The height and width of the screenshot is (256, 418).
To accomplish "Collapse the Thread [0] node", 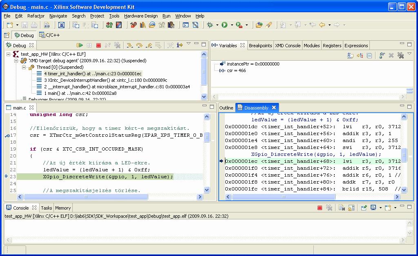I will coord(24,67).
